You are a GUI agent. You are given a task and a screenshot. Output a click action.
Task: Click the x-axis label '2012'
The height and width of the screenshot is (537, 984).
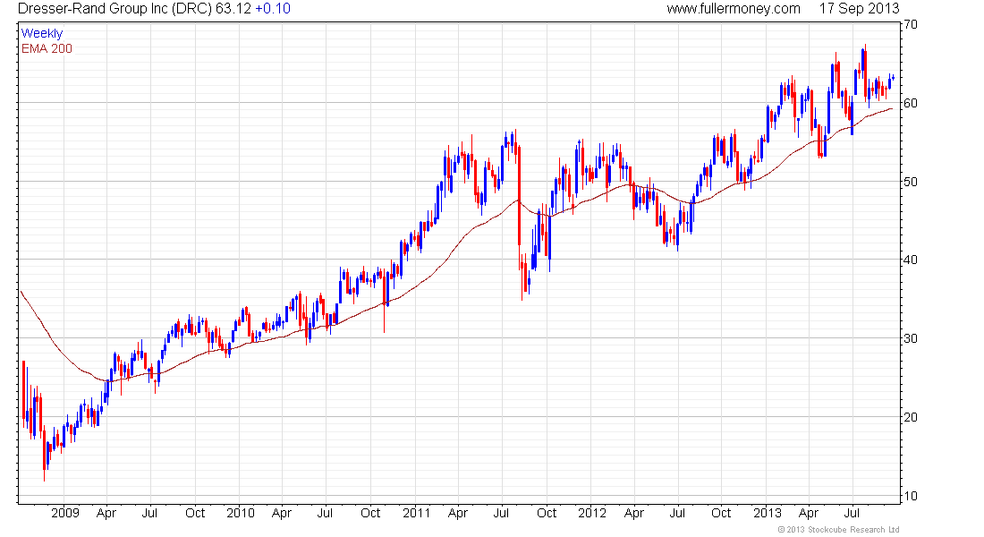click(592, 513)
